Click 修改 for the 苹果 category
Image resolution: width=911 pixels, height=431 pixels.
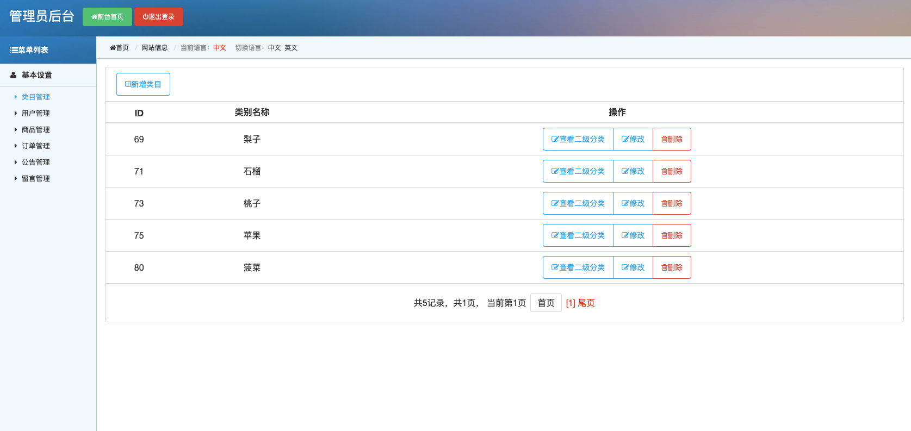pos(633,235)
